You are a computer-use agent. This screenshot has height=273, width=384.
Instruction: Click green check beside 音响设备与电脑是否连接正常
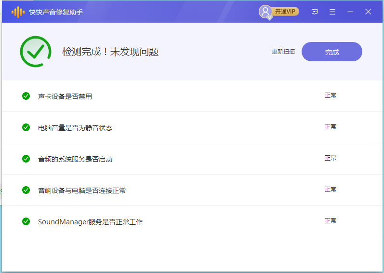[x=26, y=190]
